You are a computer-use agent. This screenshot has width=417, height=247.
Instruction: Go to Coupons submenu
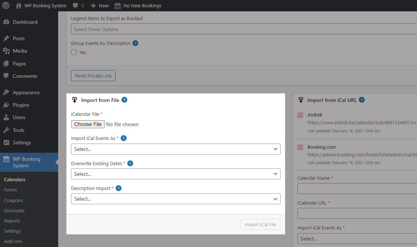tap(13, 200)
